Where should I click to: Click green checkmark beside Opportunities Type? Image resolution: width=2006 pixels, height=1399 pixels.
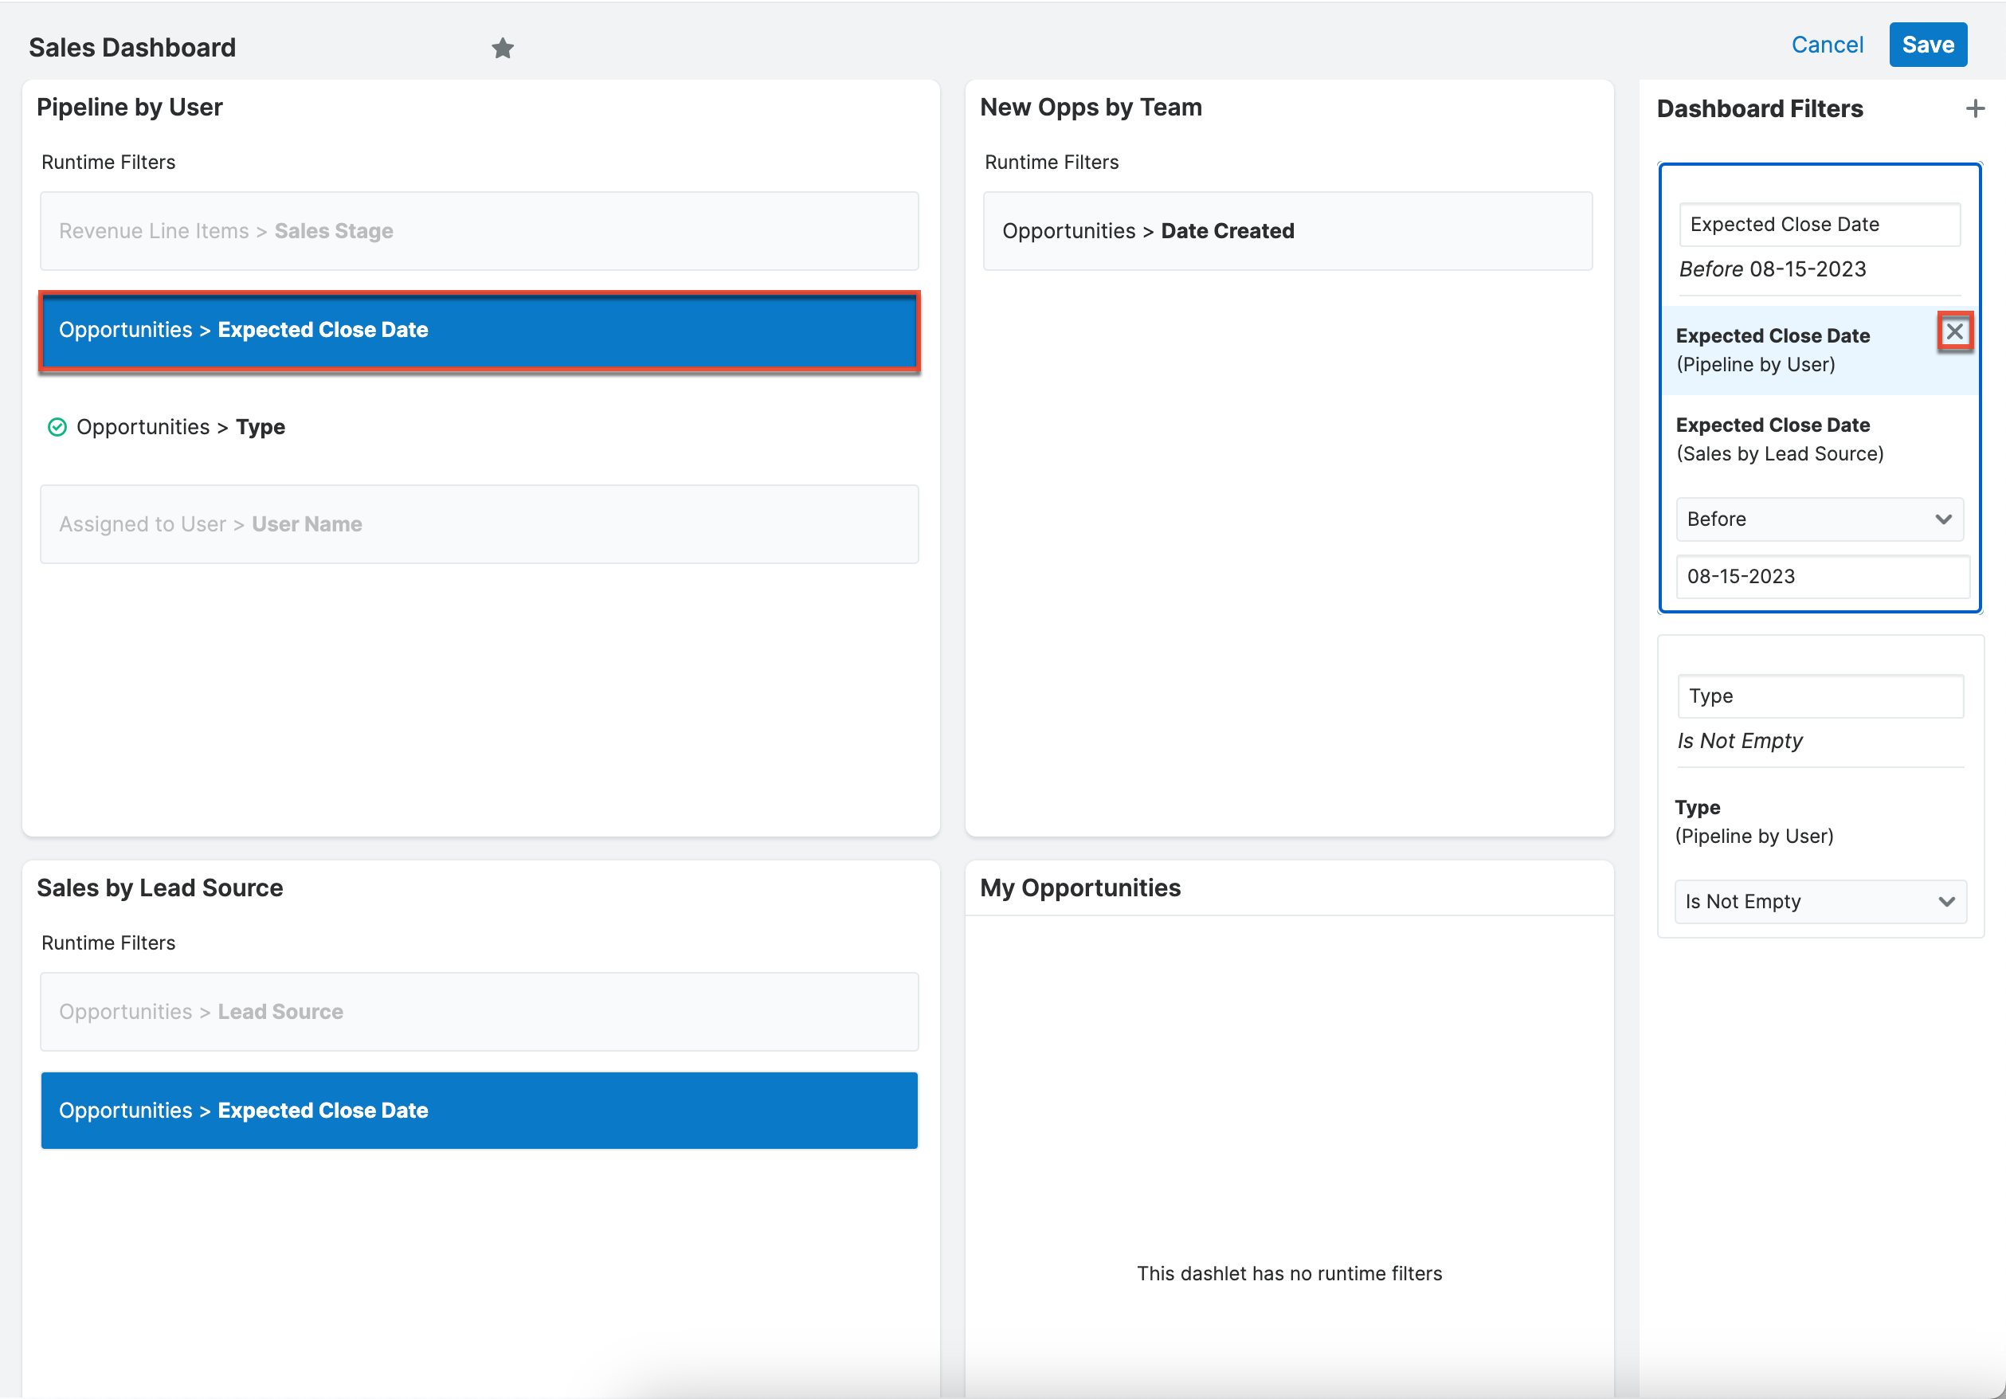[x=57, y=427]
